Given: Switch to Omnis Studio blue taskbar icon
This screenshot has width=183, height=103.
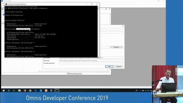Looking at the screenshot, I should [x=41, y=90].
